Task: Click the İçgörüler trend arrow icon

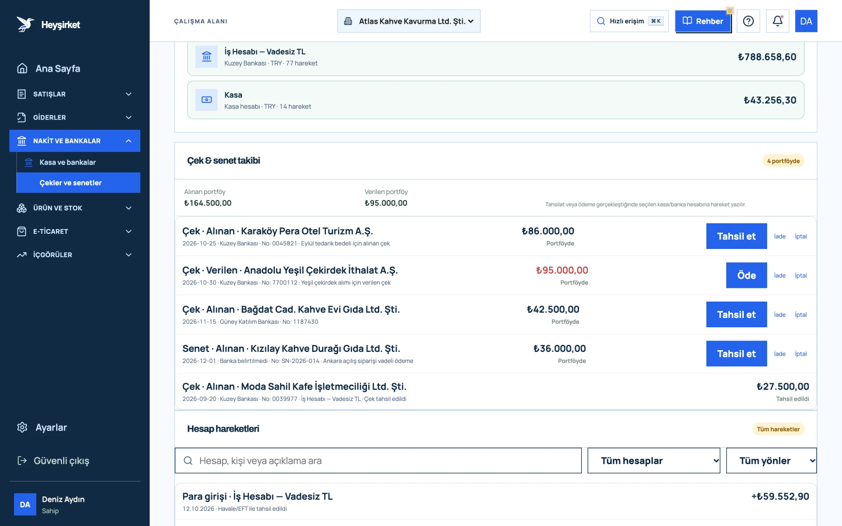Action: [22, 254]
